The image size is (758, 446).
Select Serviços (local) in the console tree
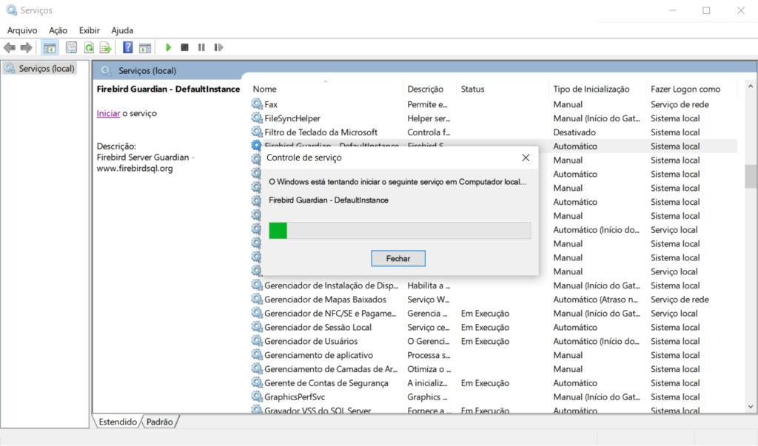coord(47,69)
